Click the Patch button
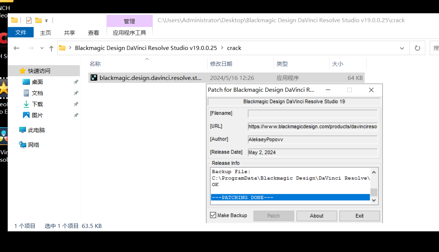 [274, 216]
